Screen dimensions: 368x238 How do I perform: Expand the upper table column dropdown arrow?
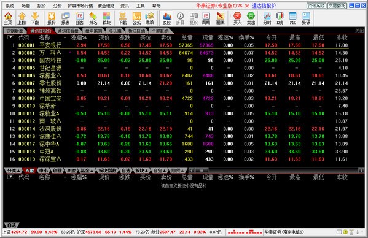10,37
